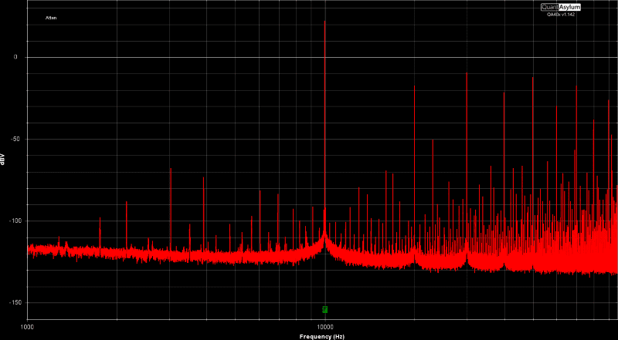Click the "0" dBV axis label
This screenshot has height=340, width=618.
click(x=15, y=57)
